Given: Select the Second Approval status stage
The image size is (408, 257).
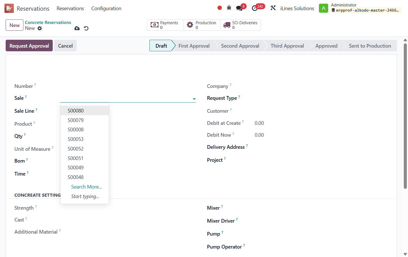Looking at the screenshot, I should [240, 46].
